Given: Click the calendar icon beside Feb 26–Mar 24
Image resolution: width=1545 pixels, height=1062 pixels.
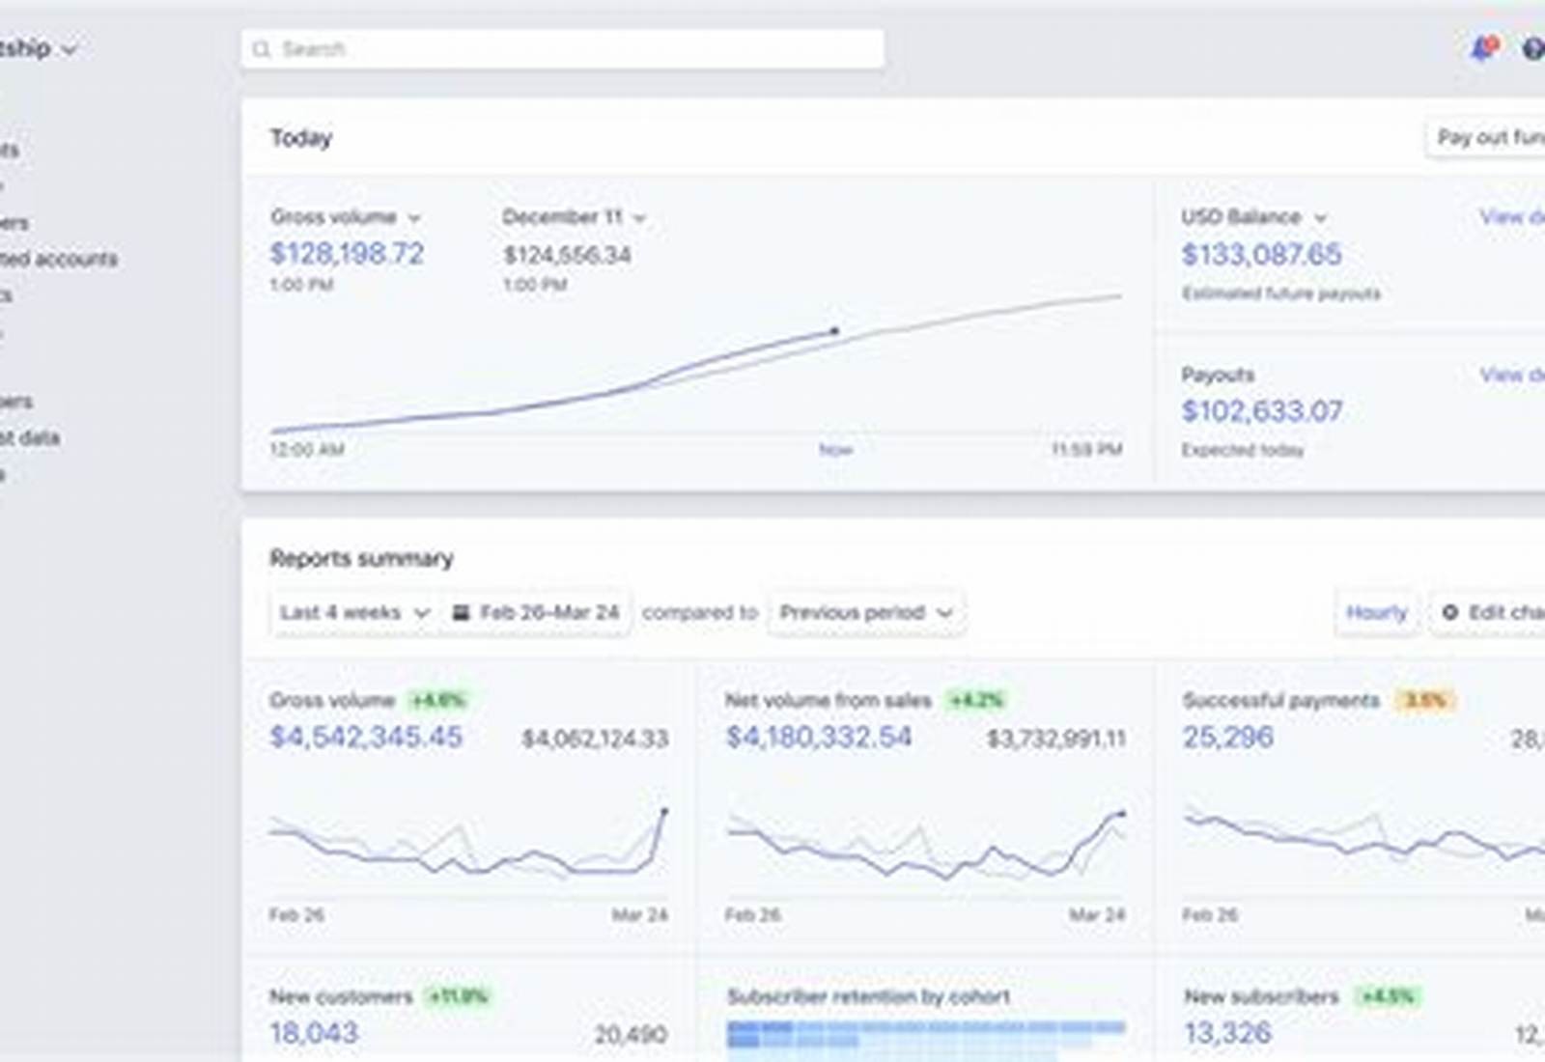Looking at the screenshot, I should pos(462,612).
